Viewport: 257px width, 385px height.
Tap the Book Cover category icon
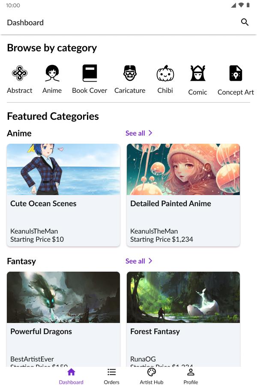coord(90,73)
